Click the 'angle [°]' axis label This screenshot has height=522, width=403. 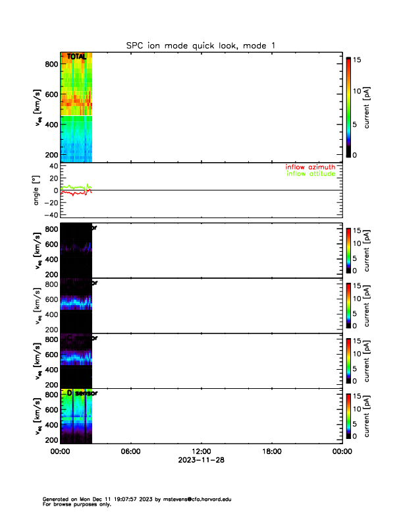click(38, 190)
